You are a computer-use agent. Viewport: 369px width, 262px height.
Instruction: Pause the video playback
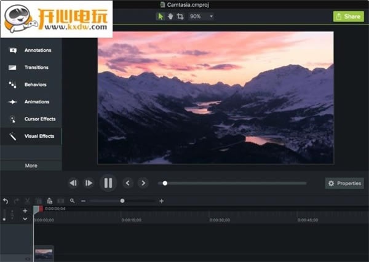[x=108, y=183]
